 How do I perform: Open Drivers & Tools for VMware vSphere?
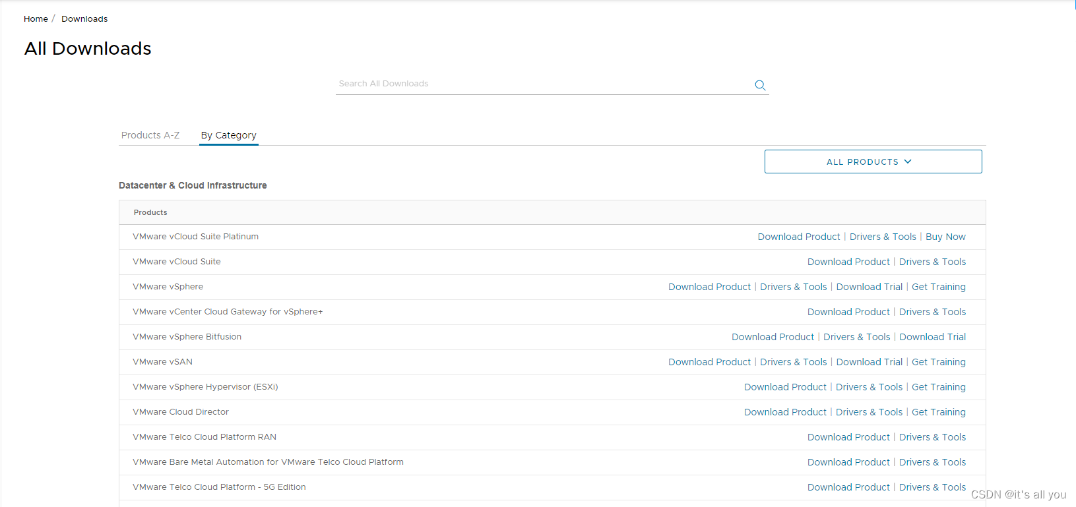click(793, 287)
